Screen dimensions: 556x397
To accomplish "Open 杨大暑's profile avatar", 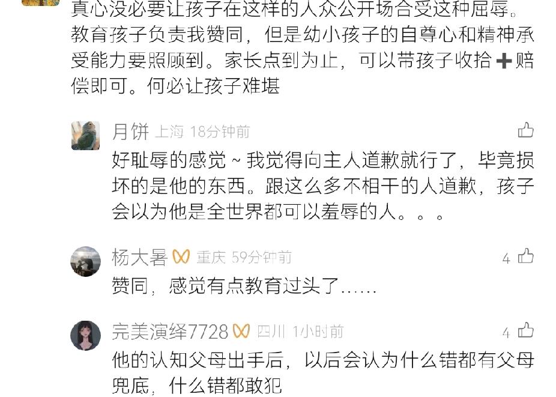I will [85, 261].
